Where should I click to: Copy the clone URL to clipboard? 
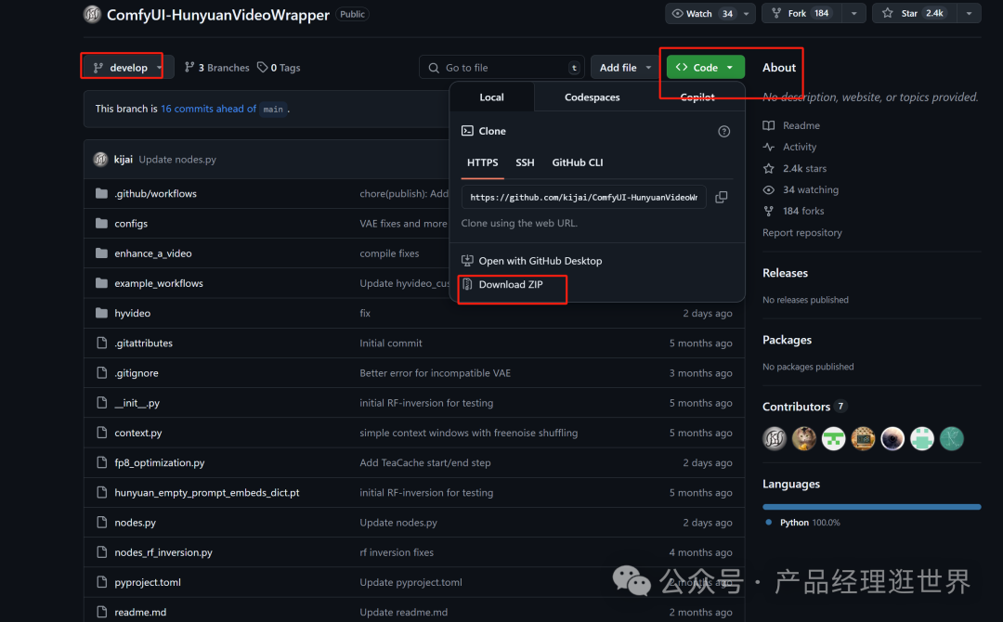[721, 197]
